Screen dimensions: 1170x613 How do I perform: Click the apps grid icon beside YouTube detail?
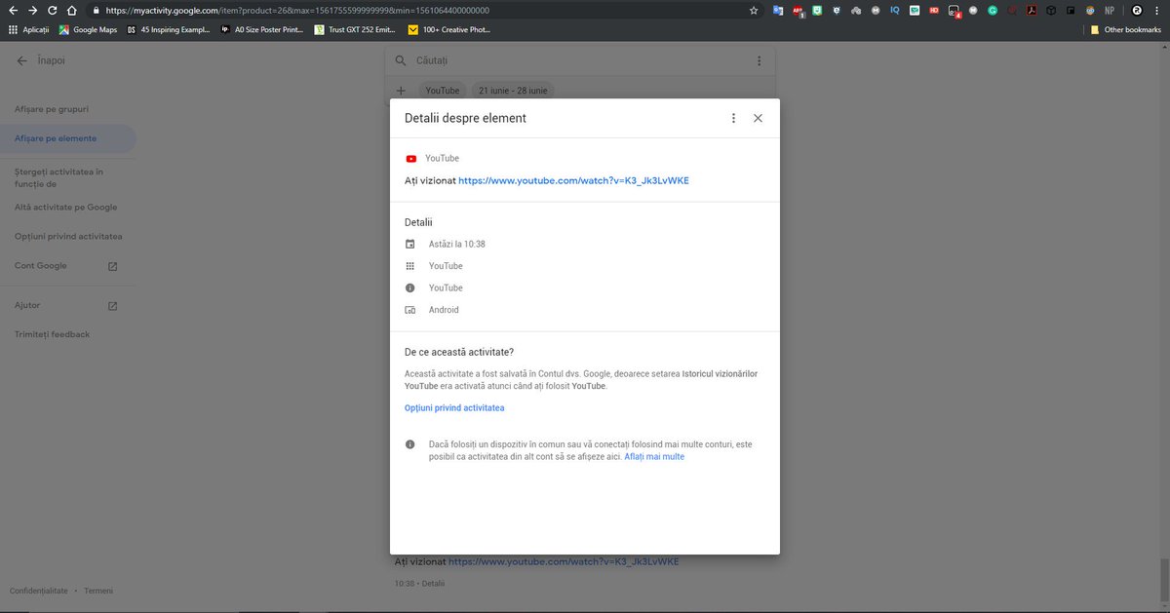coord(410,266)
